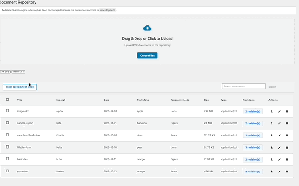Sort by the Size column header

[x=206, y=100]
